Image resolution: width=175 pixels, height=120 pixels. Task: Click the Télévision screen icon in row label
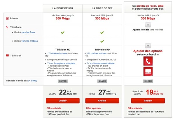click(x=7, y=55)
